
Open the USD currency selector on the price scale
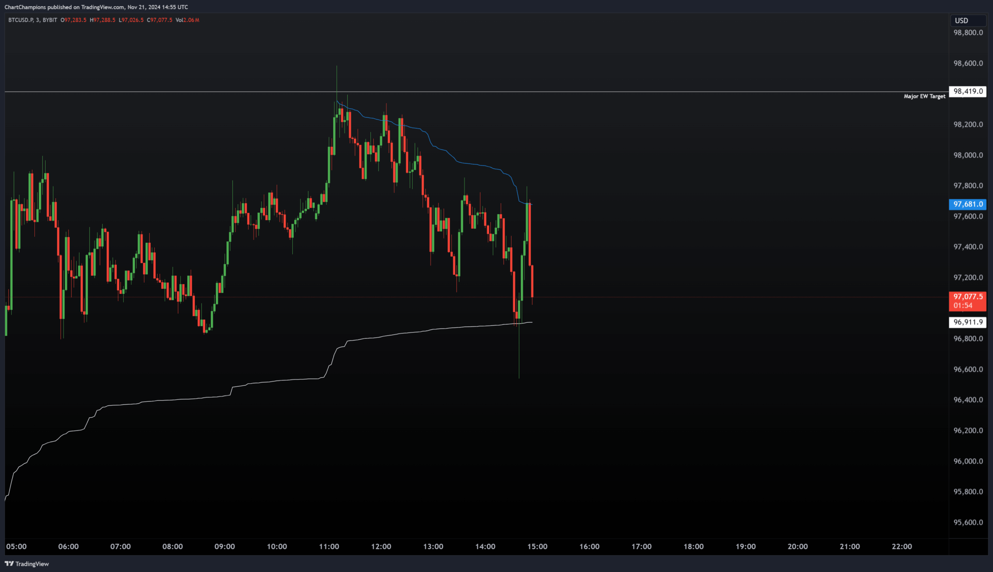tap(967, 20)
